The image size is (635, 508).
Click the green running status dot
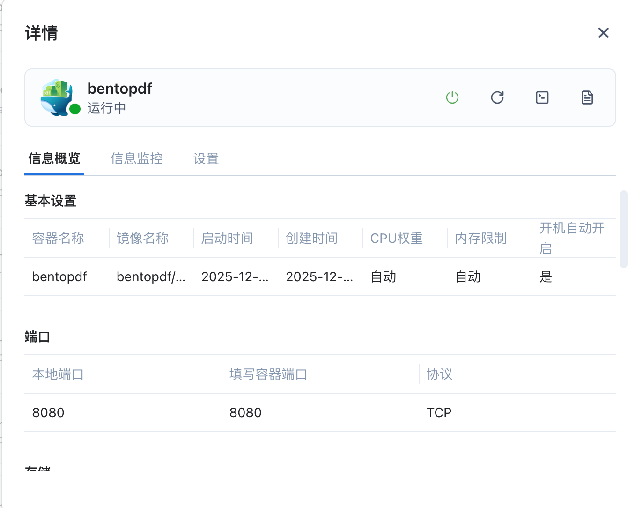75,109
